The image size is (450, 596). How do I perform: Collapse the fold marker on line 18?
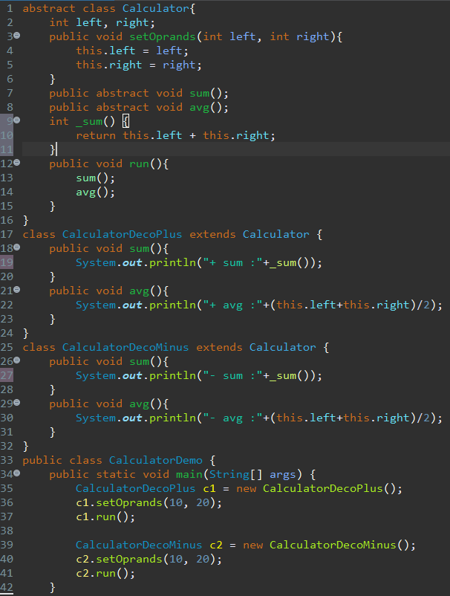pyautogui.click(x=17, y=247)
